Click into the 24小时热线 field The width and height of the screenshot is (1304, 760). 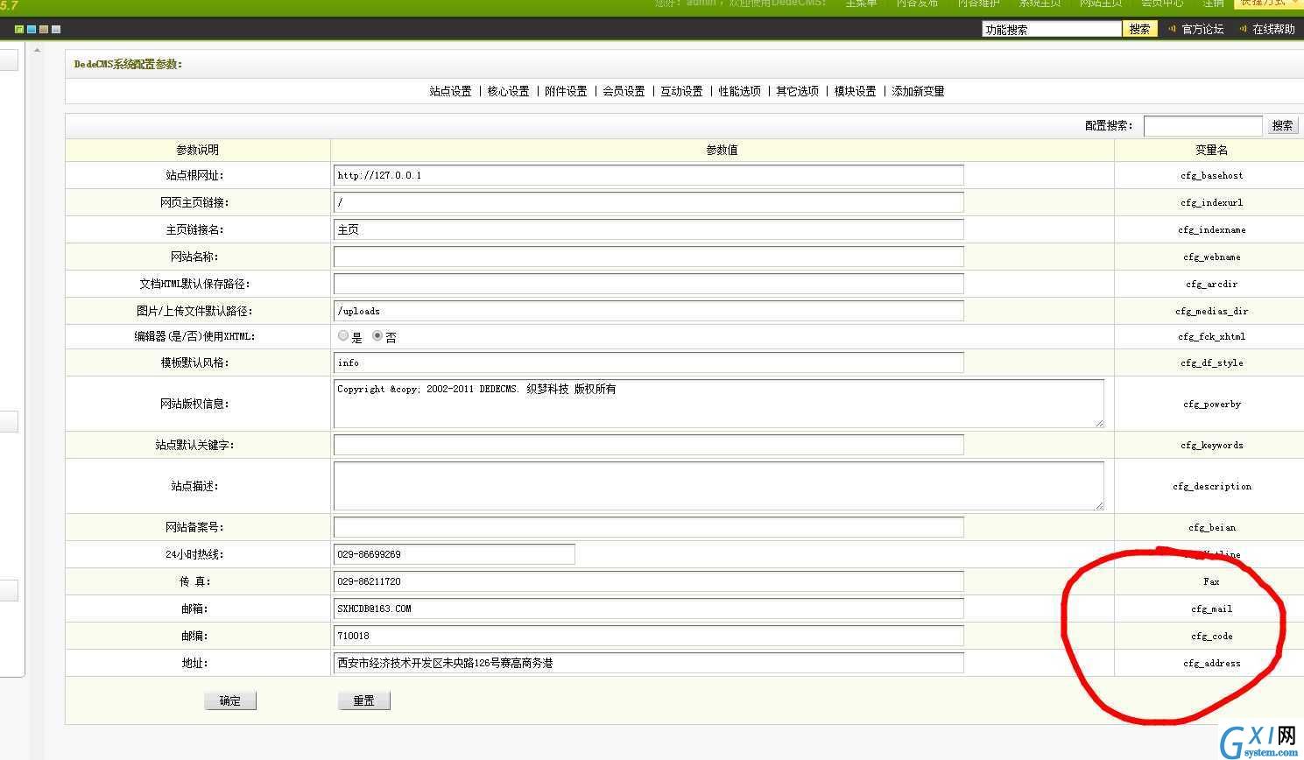point(455,554)
